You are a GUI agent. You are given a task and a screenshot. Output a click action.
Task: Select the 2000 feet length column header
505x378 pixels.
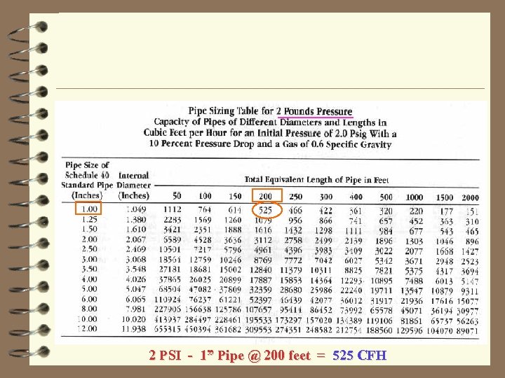tap(470, 197)
